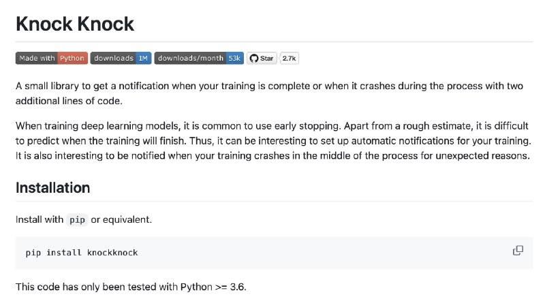Screen dimensions: 545x299
Task: Click the small library description paragraph
Action: (x=269, y=93)
